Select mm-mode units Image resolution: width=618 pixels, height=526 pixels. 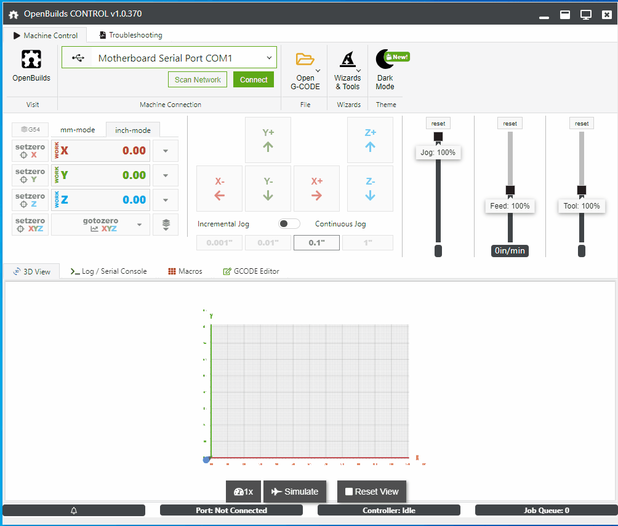tap(78, 130)
